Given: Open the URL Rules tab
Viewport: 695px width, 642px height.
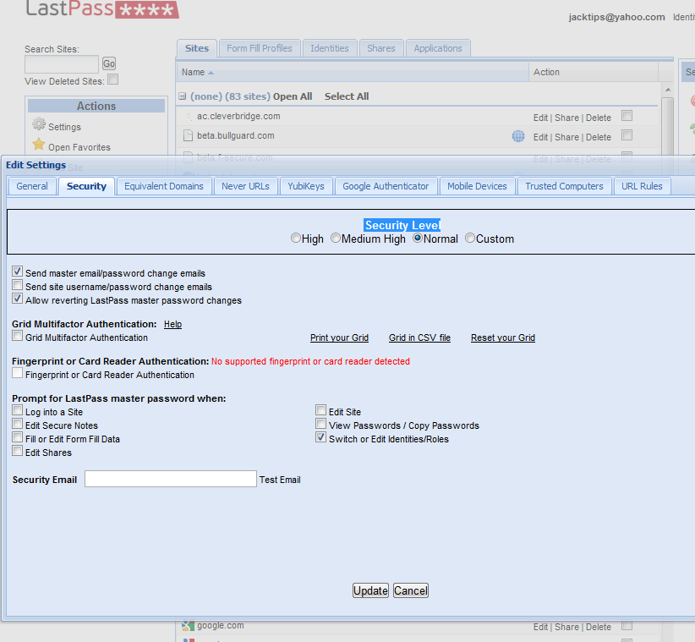Looking at the screenshot, I should 642,186.
